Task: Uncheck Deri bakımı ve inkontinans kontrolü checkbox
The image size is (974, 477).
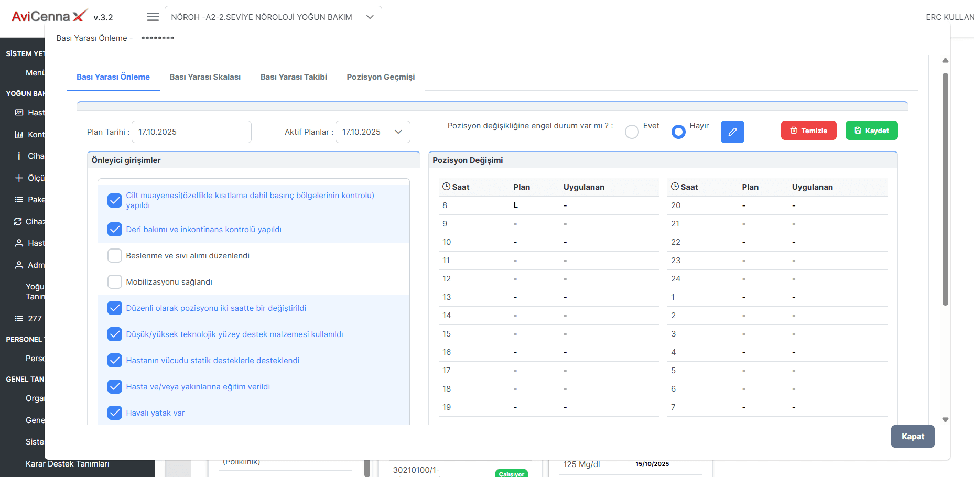Action: pyautogui.click(x=115, y=230)
